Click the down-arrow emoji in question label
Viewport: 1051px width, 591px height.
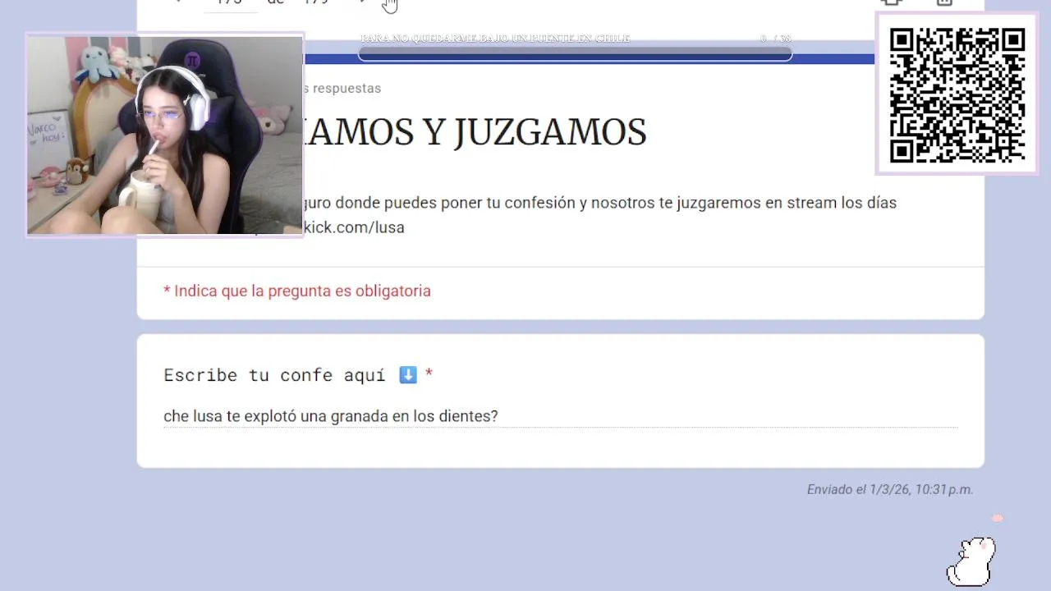(x=408, y=375)
